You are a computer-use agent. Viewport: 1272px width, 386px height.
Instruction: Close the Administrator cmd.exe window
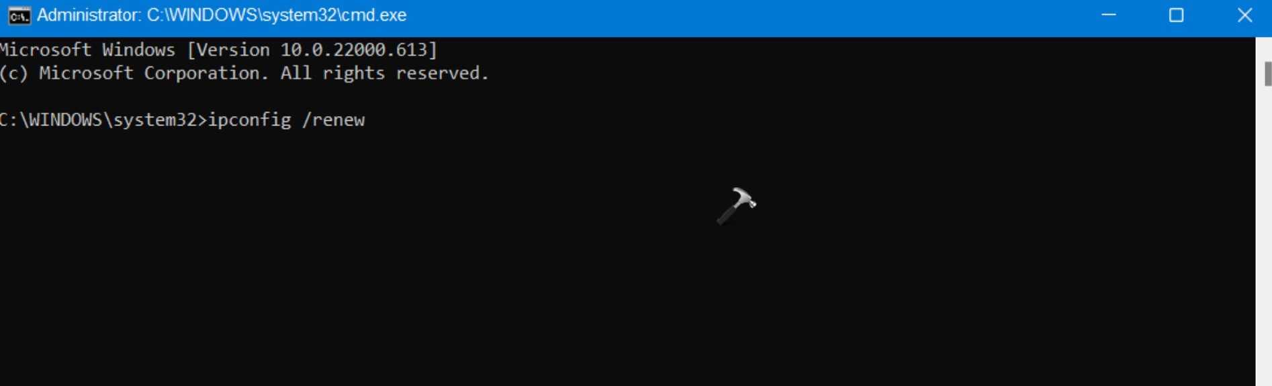pyautogui.click(x=1244, y=15)
